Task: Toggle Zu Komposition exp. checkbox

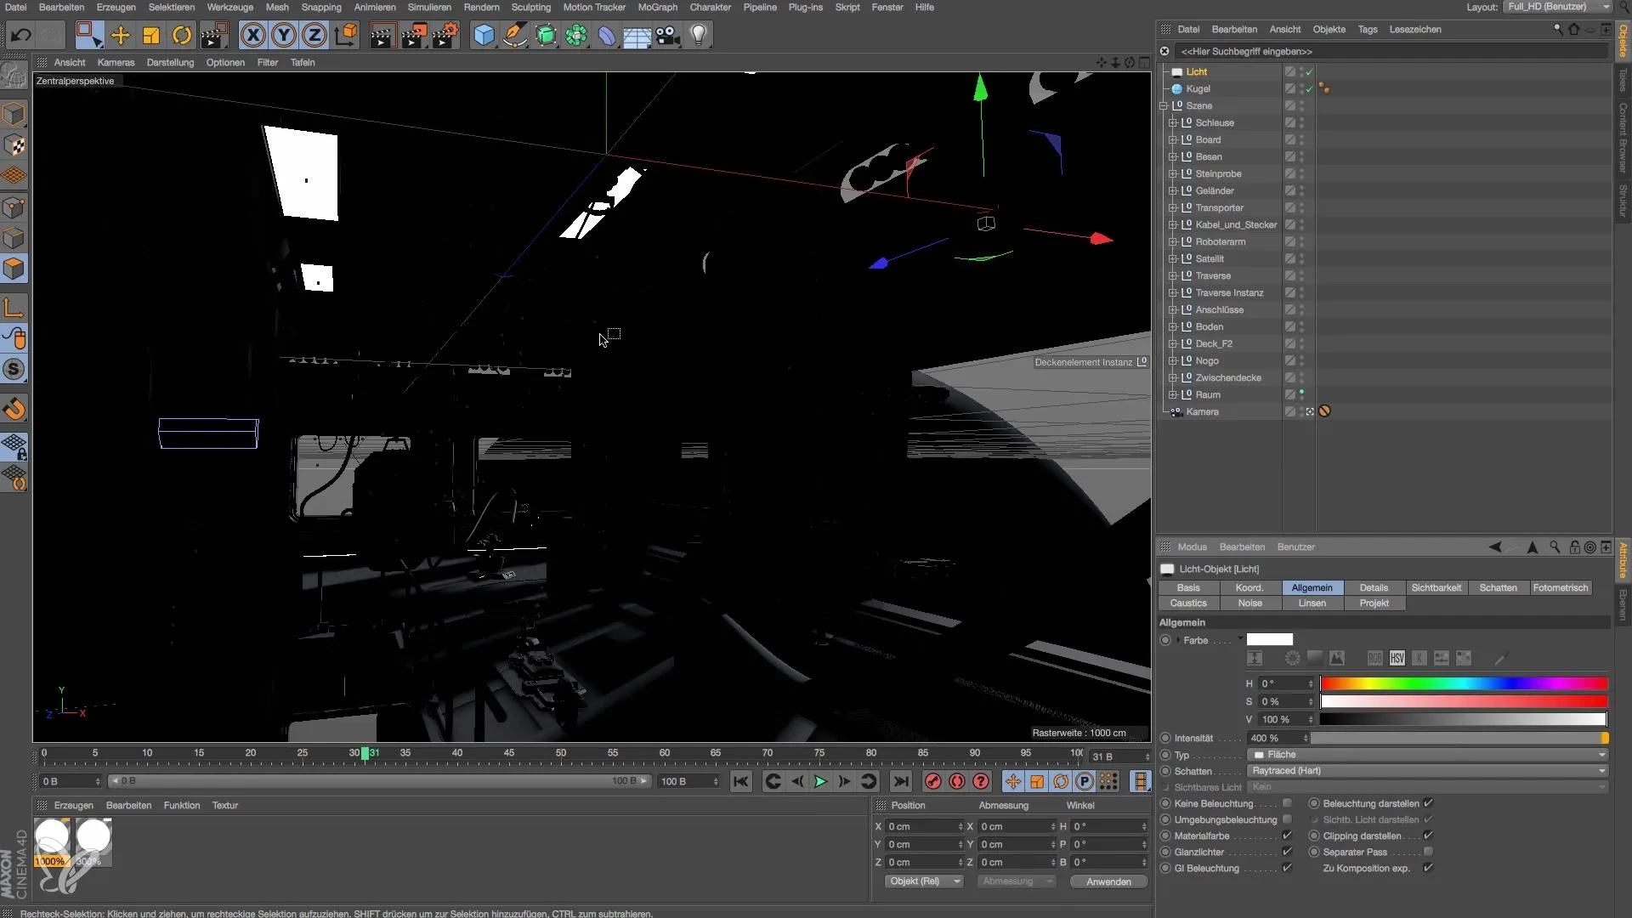Action: pos(1428,868)
